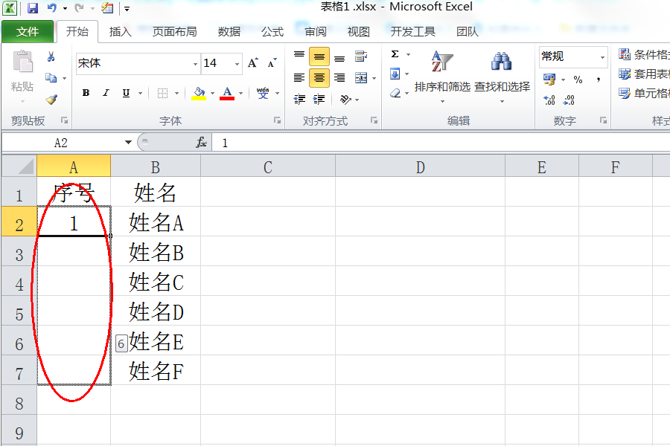670x446 pixels.
Task: Click the phonetic guide wén icon
Action: [x=263, y=93]
